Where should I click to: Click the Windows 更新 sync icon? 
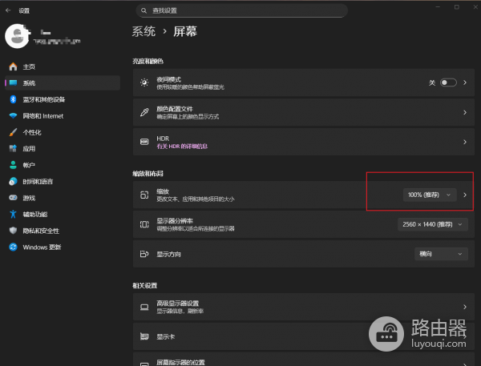[x=13, y=247]
